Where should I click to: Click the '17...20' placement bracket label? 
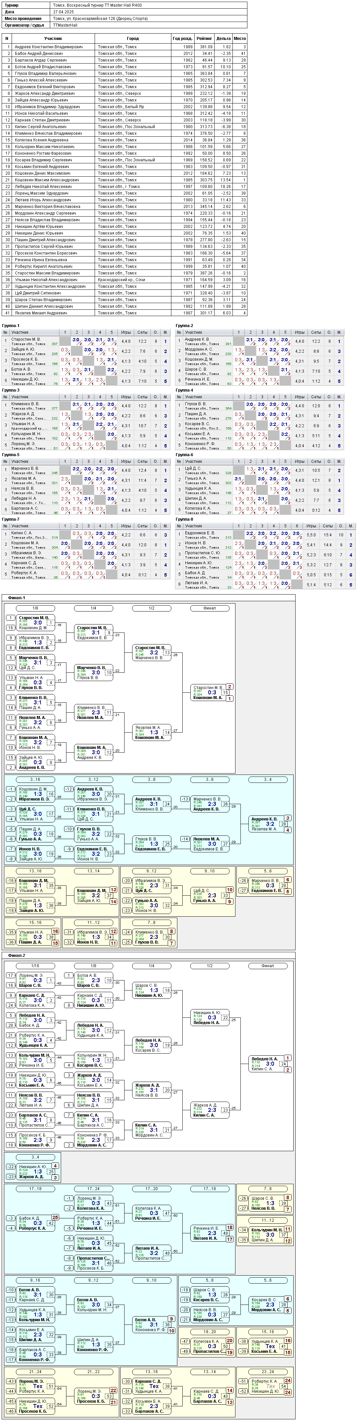point(151,1189)
